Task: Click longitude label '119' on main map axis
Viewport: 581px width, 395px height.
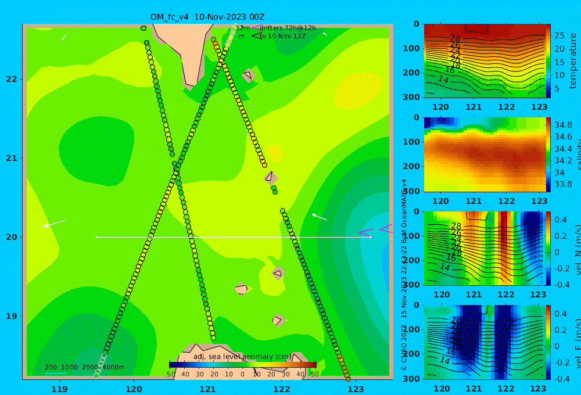Action: coord(59,389)
